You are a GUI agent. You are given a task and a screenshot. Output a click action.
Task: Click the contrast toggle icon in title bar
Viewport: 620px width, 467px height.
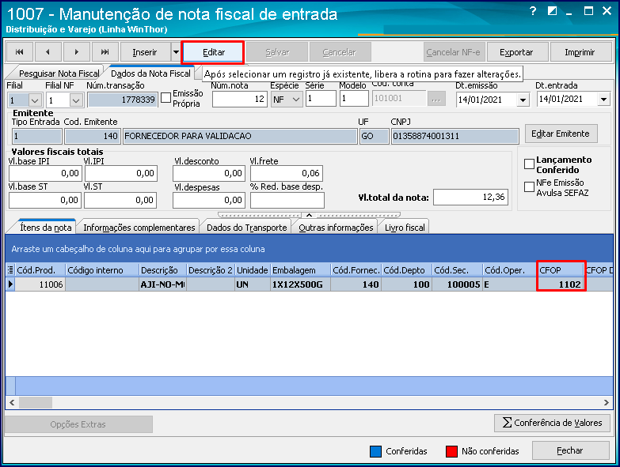point(552,11)
